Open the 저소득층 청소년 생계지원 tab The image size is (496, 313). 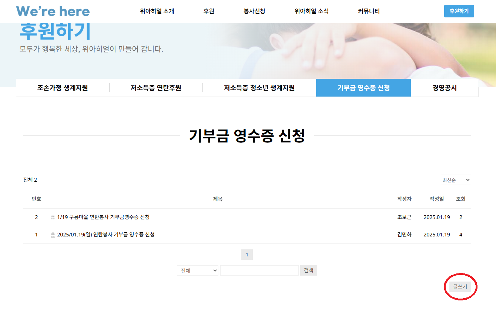point(259,88)
